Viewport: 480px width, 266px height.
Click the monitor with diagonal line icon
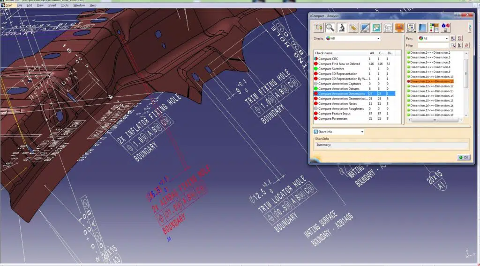point(365,28)
